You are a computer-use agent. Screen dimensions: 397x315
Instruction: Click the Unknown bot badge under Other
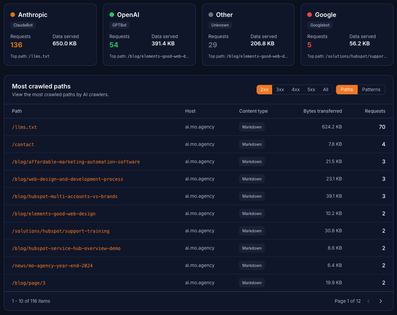coord(220,25)
